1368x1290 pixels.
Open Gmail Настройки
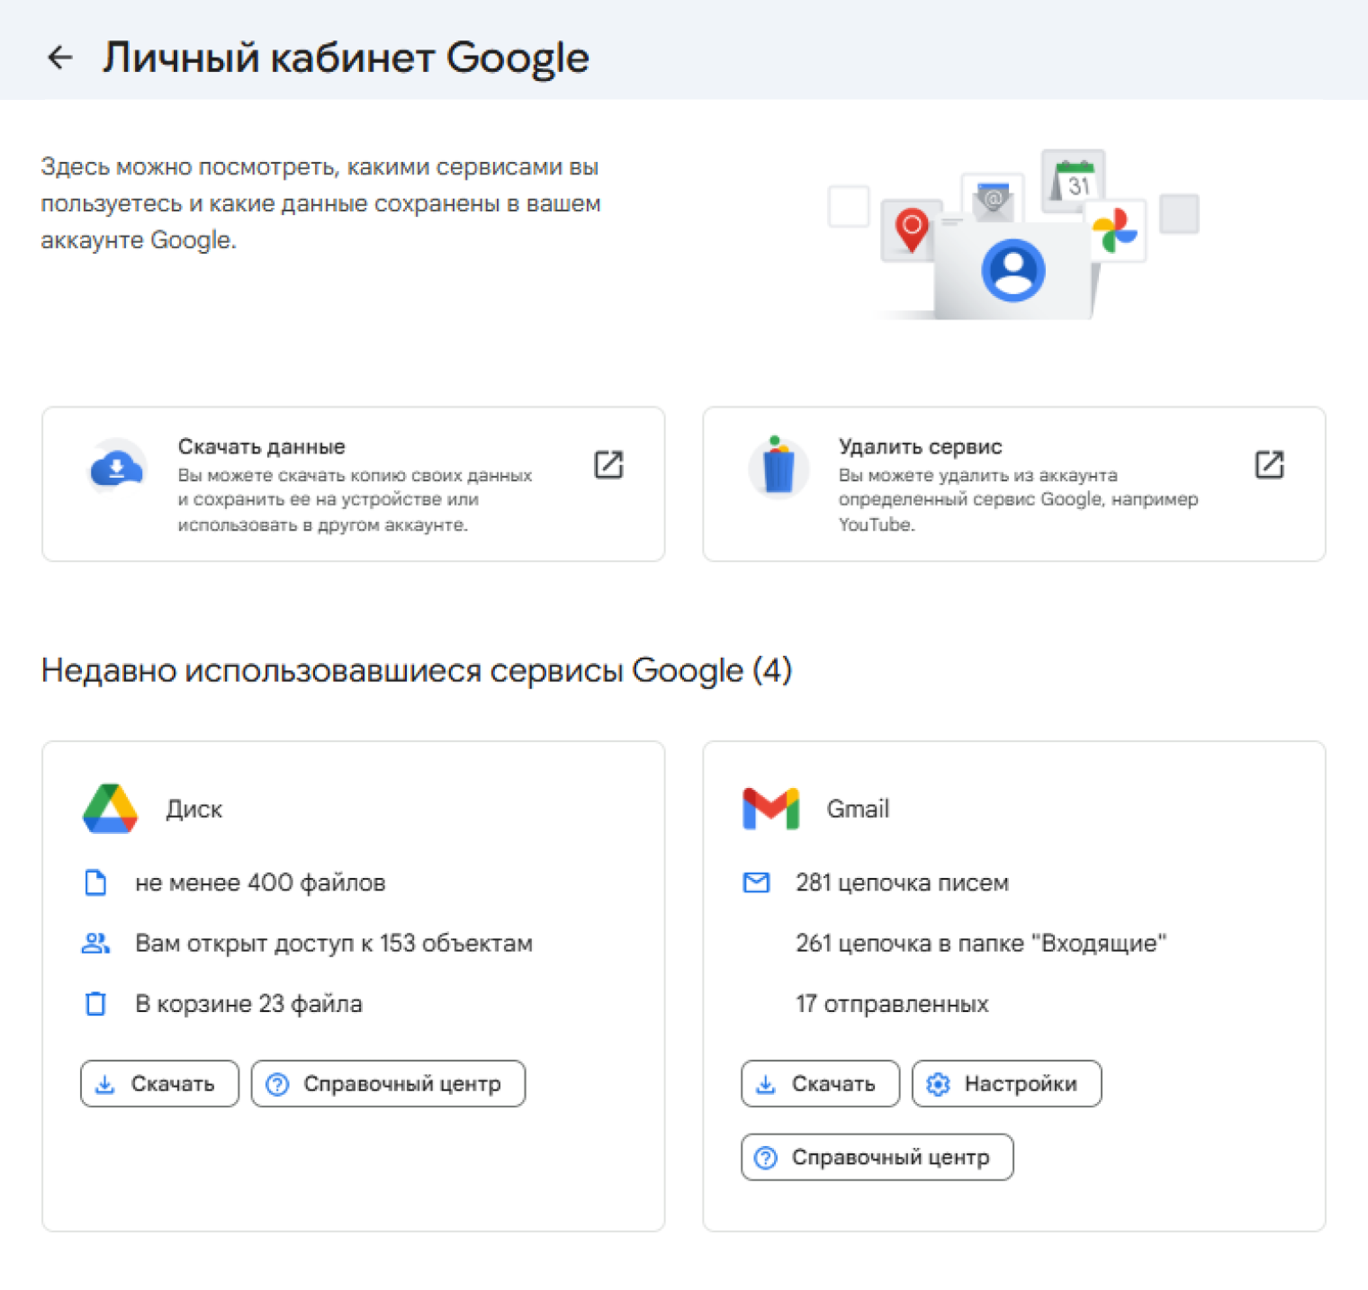point(1006,1084)
